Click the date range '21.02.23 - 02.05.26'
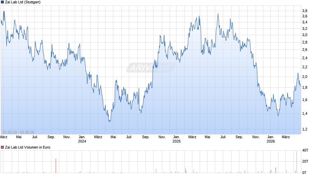315x176 pixels. click(18, 132)
